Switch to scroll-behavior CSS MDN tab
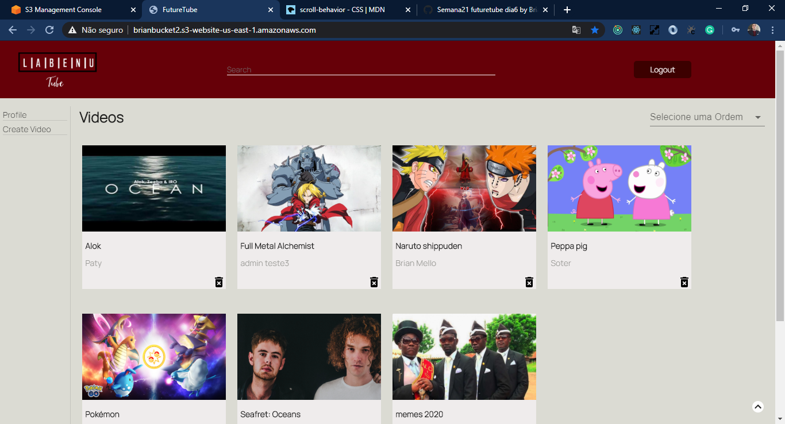This screenshot has height=424, width=785. click(x=348, y=10)
